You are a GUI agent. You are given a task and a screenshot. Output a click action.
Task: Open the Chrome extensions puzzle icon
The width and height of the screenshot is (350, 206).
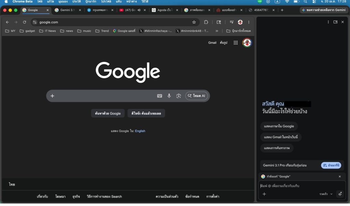point(206,22)
